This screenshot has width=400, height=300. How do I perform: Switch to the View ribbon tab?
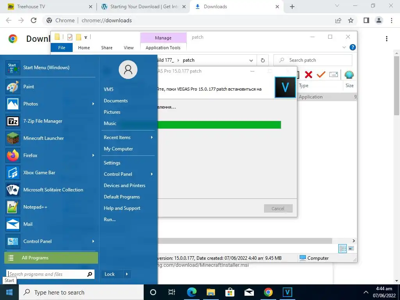point(129,48)
